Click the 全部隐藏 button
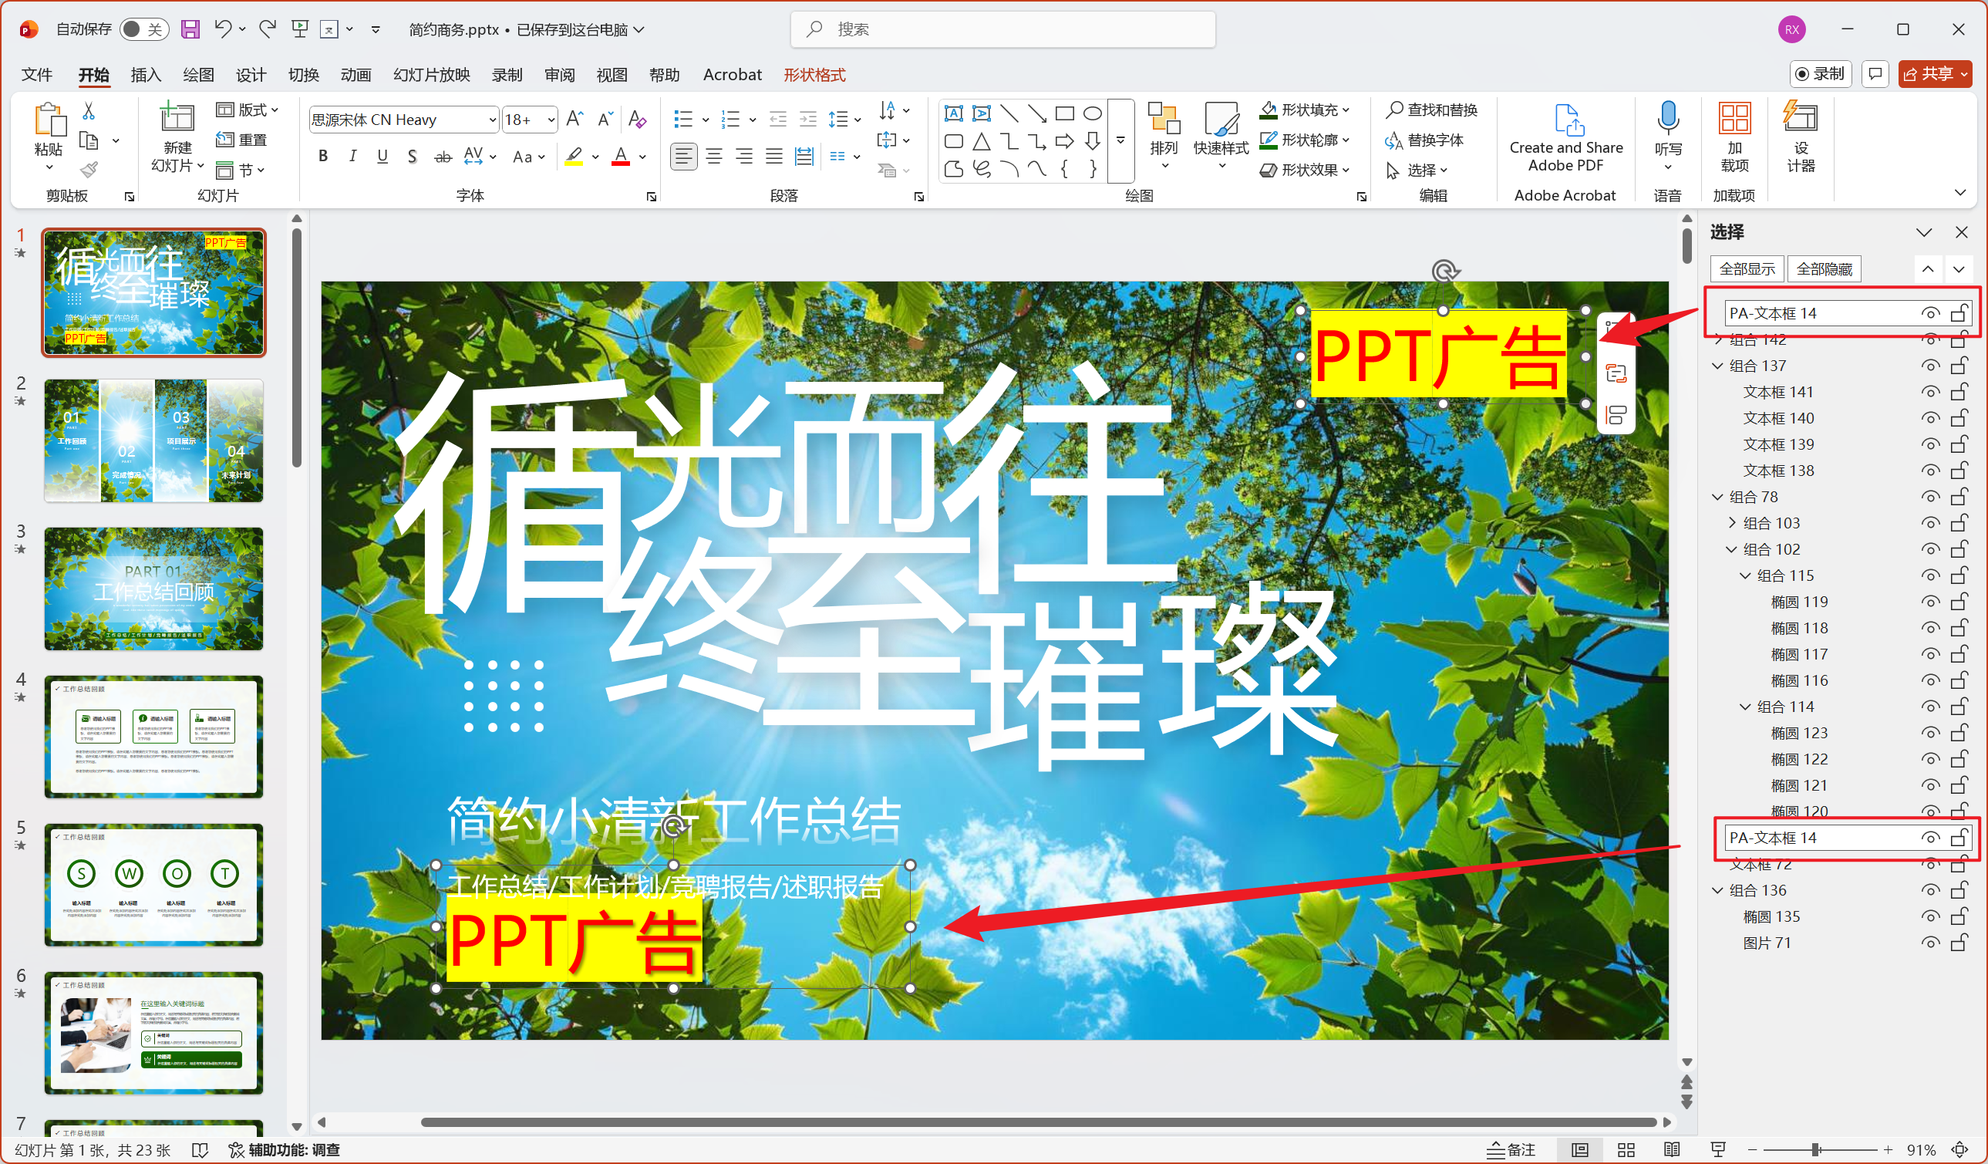This screenshot has height=1164, width=1988. pos(1823,269)
